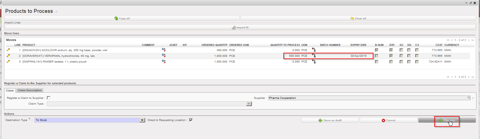Toggle KC checkbox on RINGER lactate row
Image resolution: width=480 pixels, height=139 pixels.
point(401,62)
